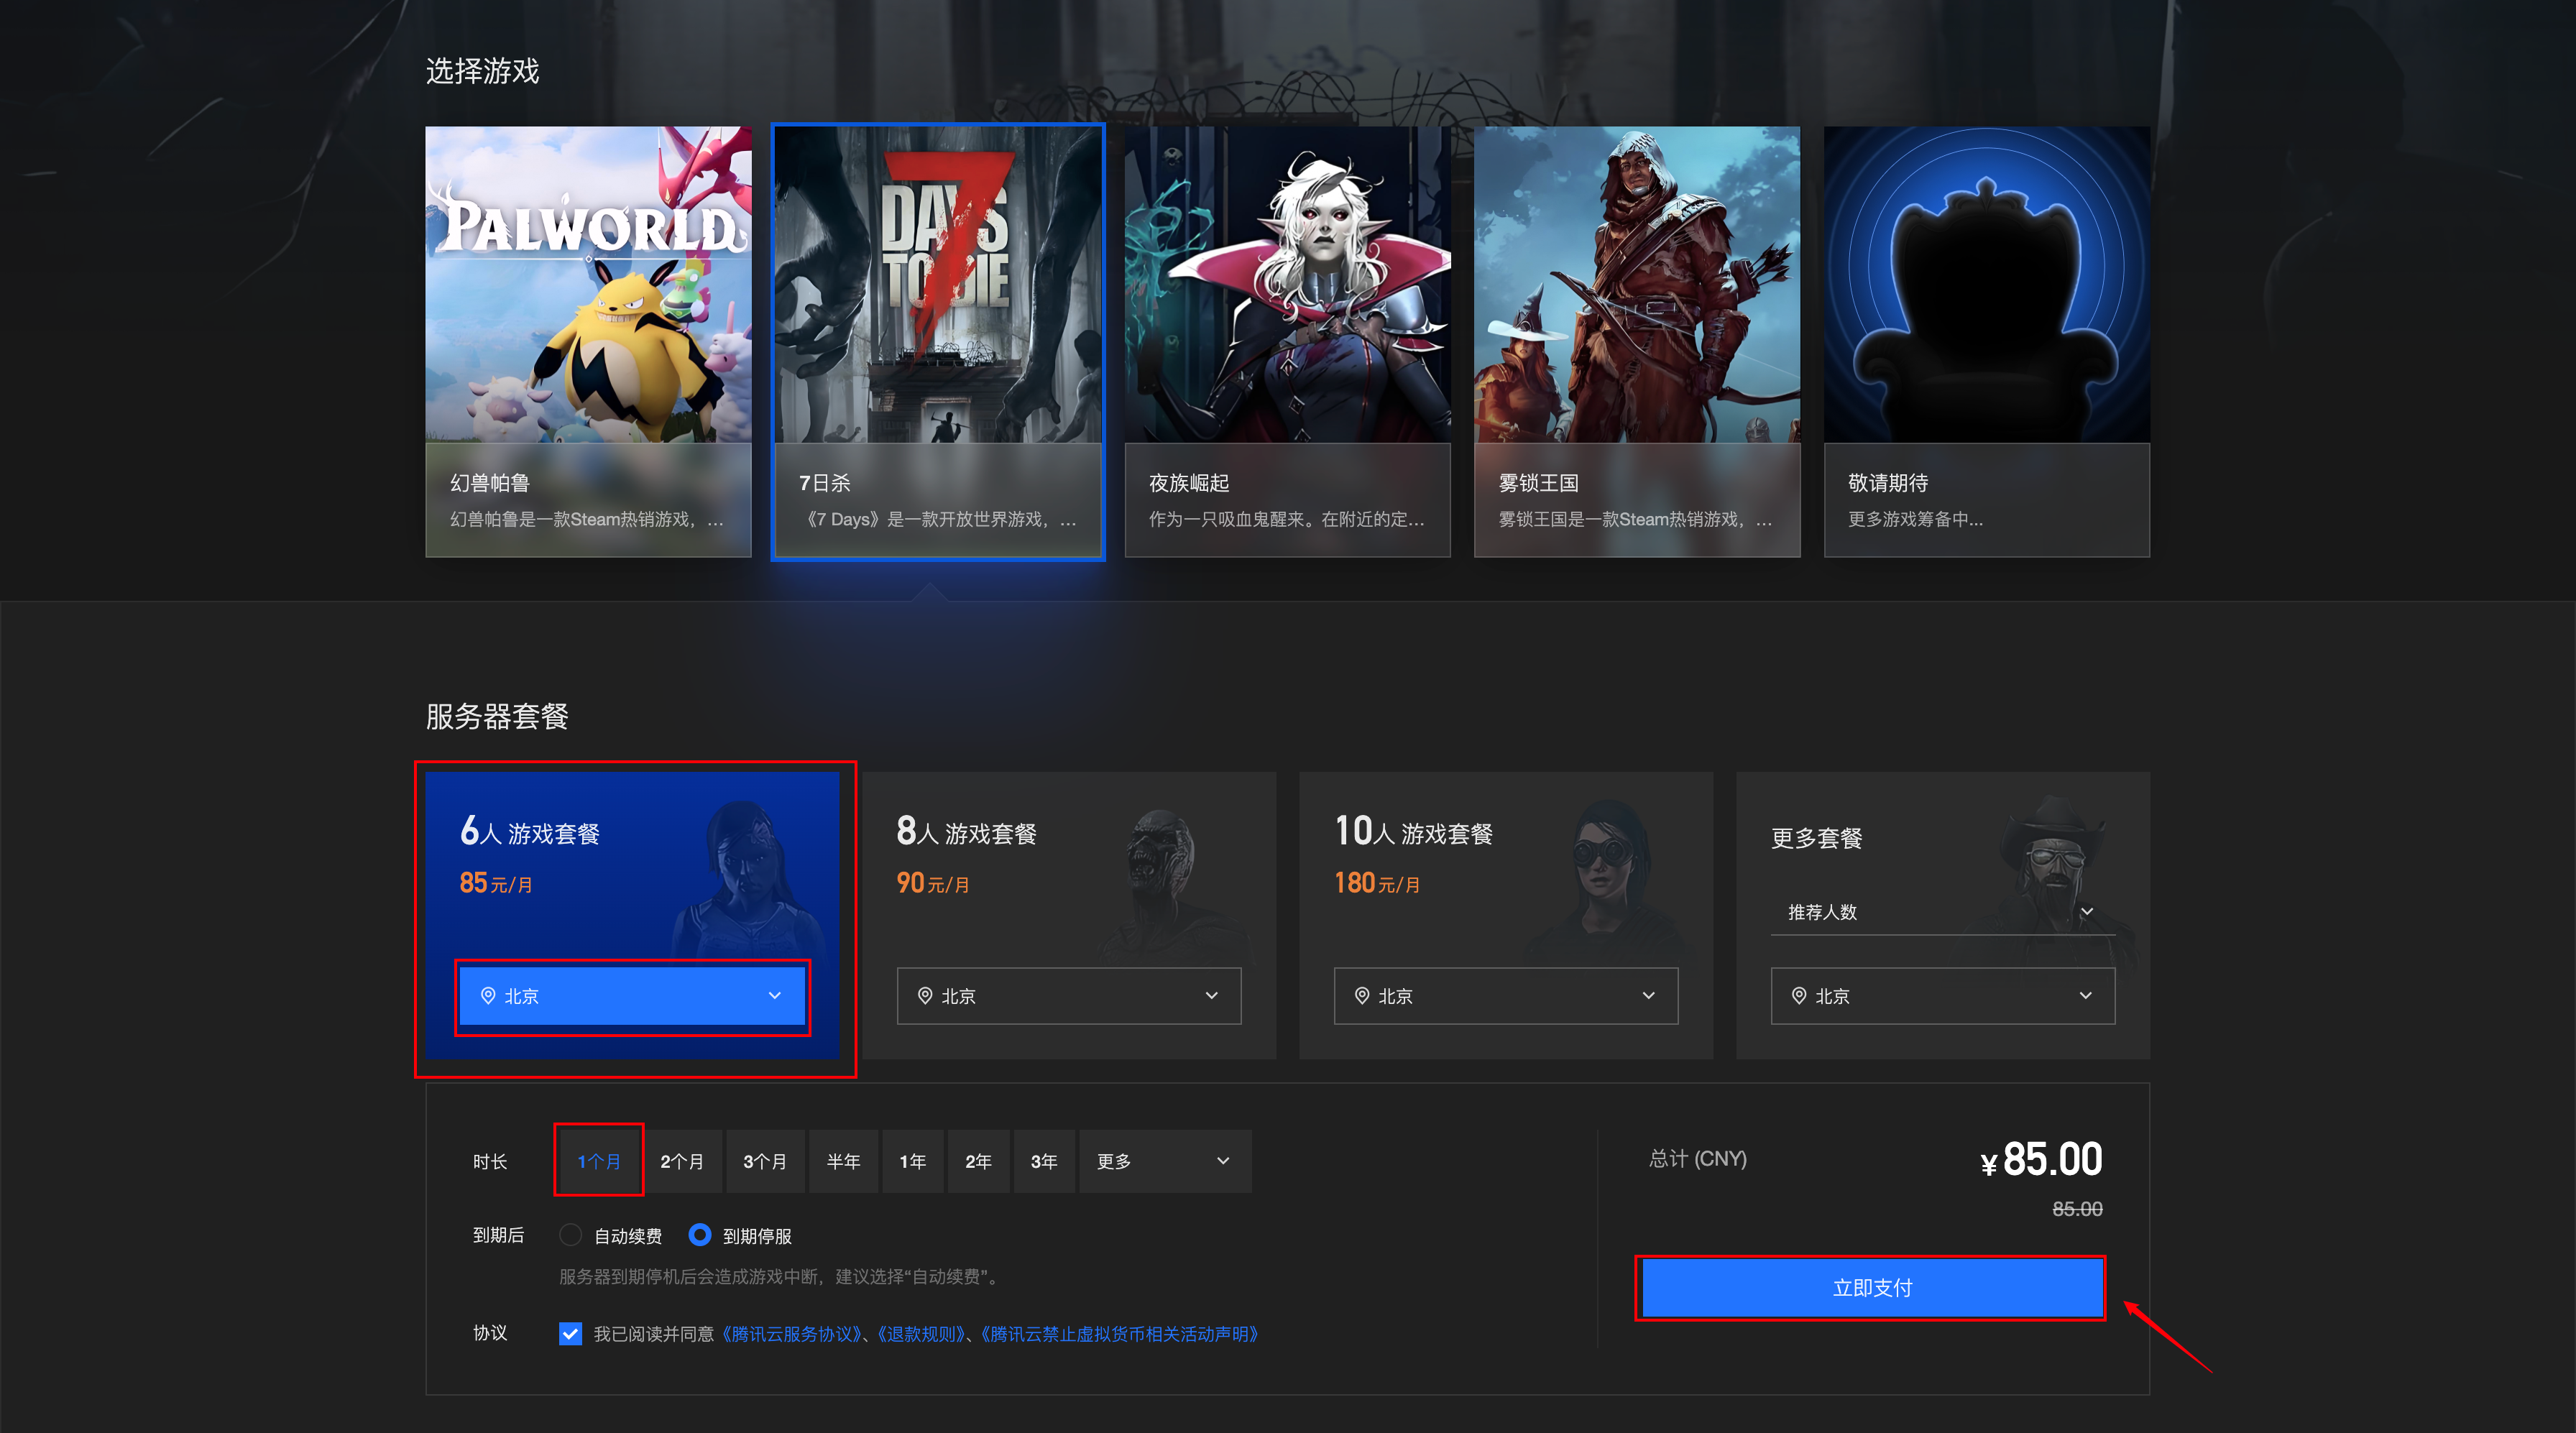The image size is (2576, 1433).
Task: Click the 85元/月 price text
Action: [x=495, y=883]
